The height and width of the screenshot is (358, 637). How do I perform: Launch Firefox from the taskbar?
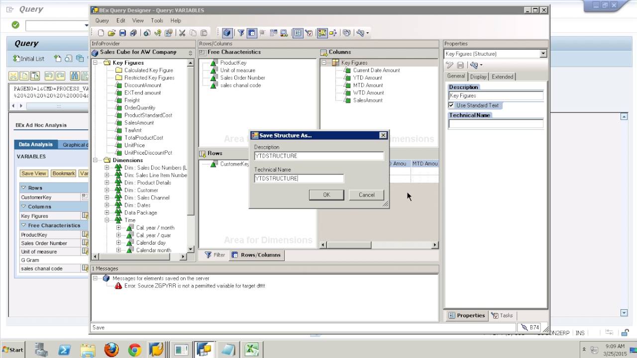coord(111,350)
